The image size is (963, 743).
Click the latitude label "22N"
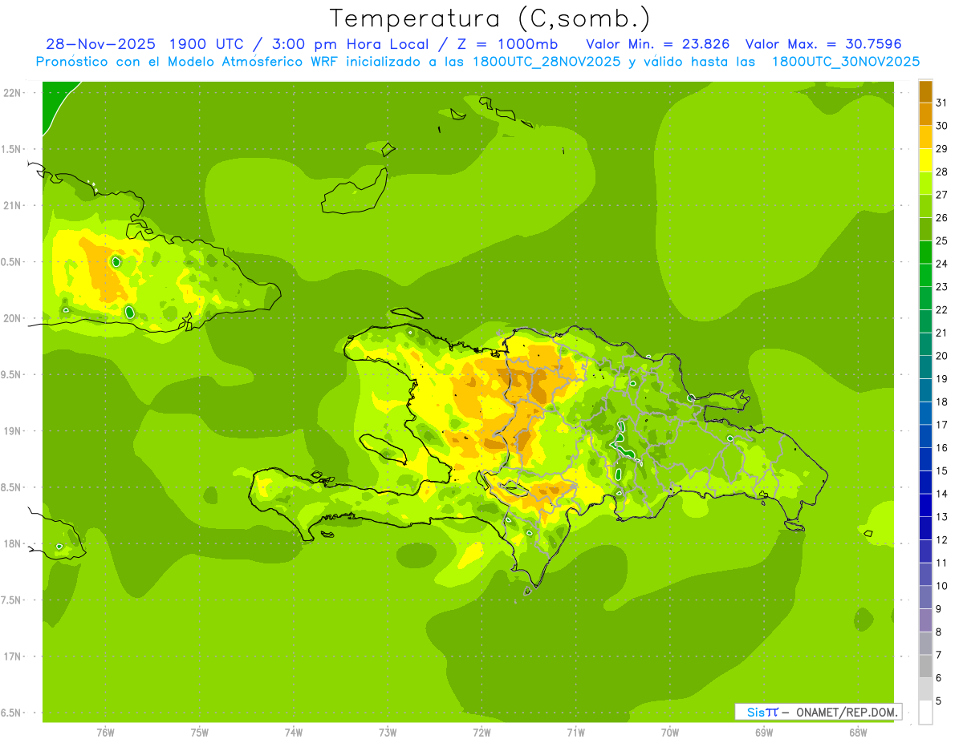pos(14,92)
